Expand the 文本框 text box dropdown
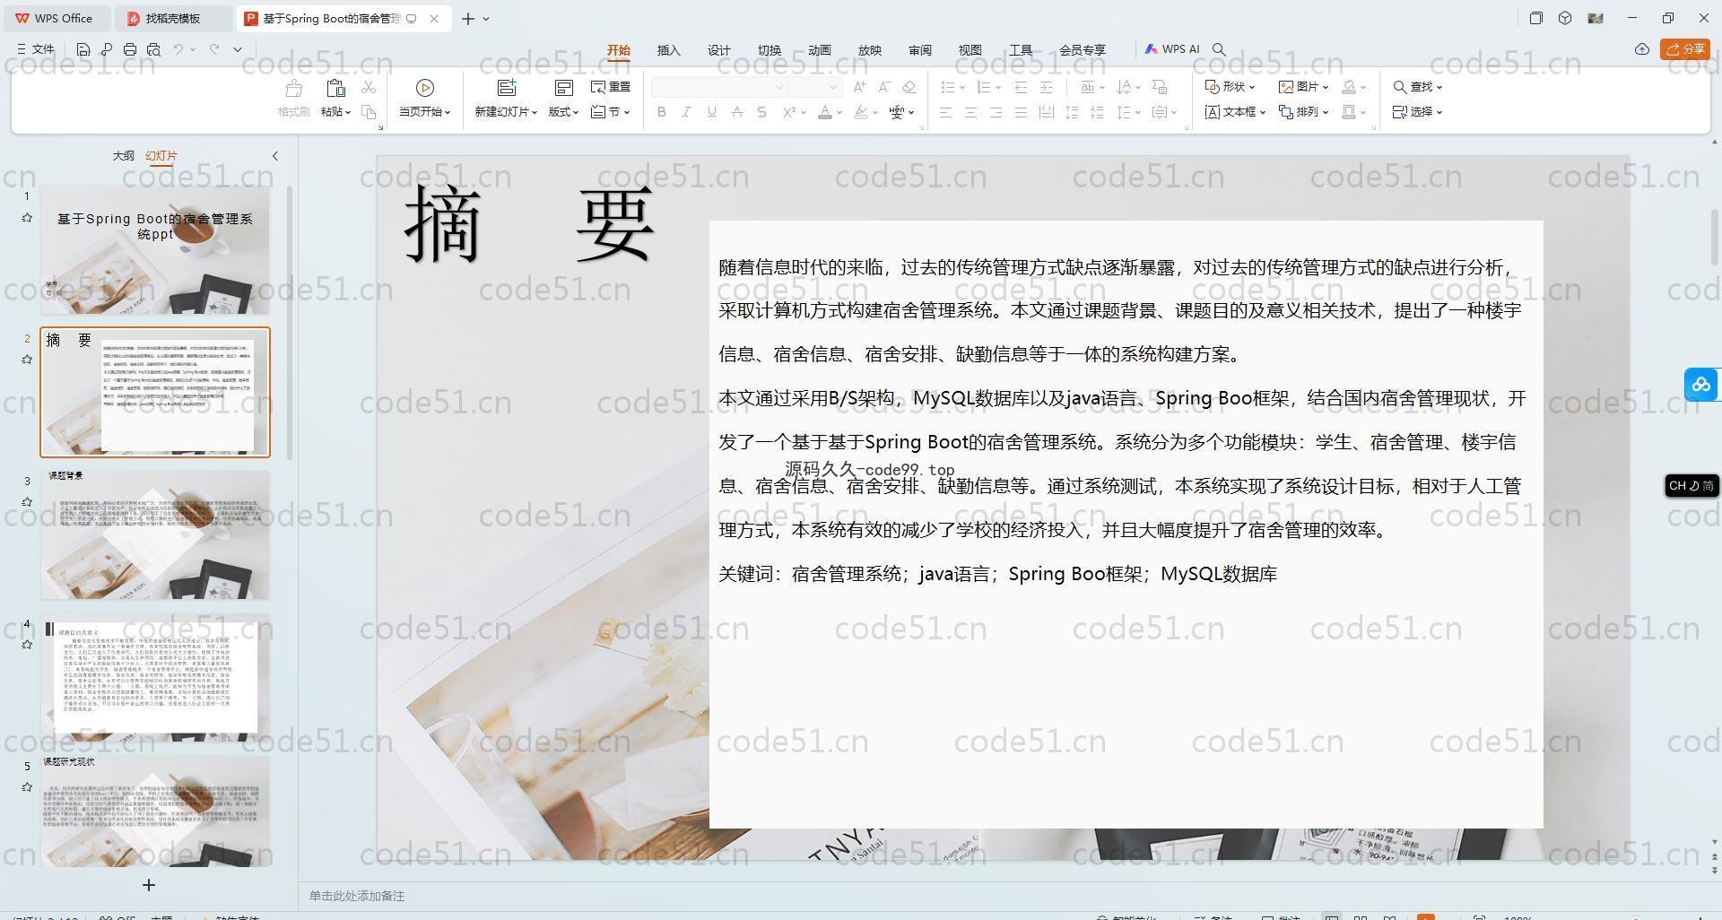 pos(1235,112)
